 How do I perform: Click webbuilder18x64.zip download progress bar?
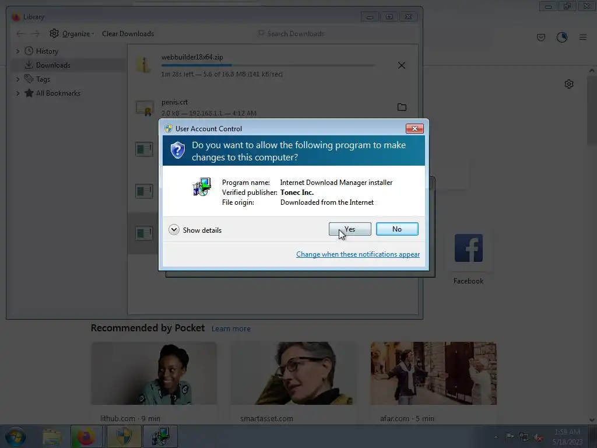tap(268, 65)
